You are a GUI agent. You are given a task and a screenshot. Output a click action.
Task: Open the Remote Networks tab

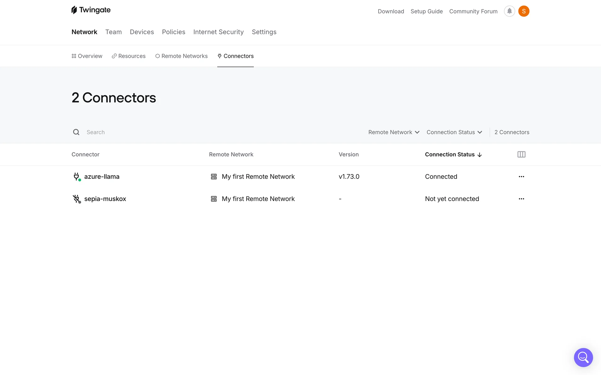tap(182, 56)
